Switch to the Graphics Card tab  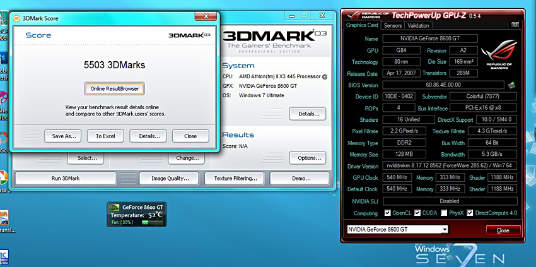click(362, 25)
